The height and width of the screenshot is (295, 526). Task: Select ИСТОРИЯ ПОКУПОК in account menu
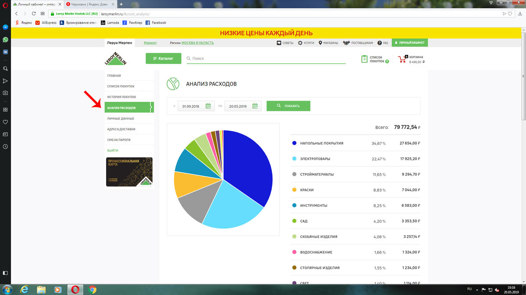click(129, 97)
